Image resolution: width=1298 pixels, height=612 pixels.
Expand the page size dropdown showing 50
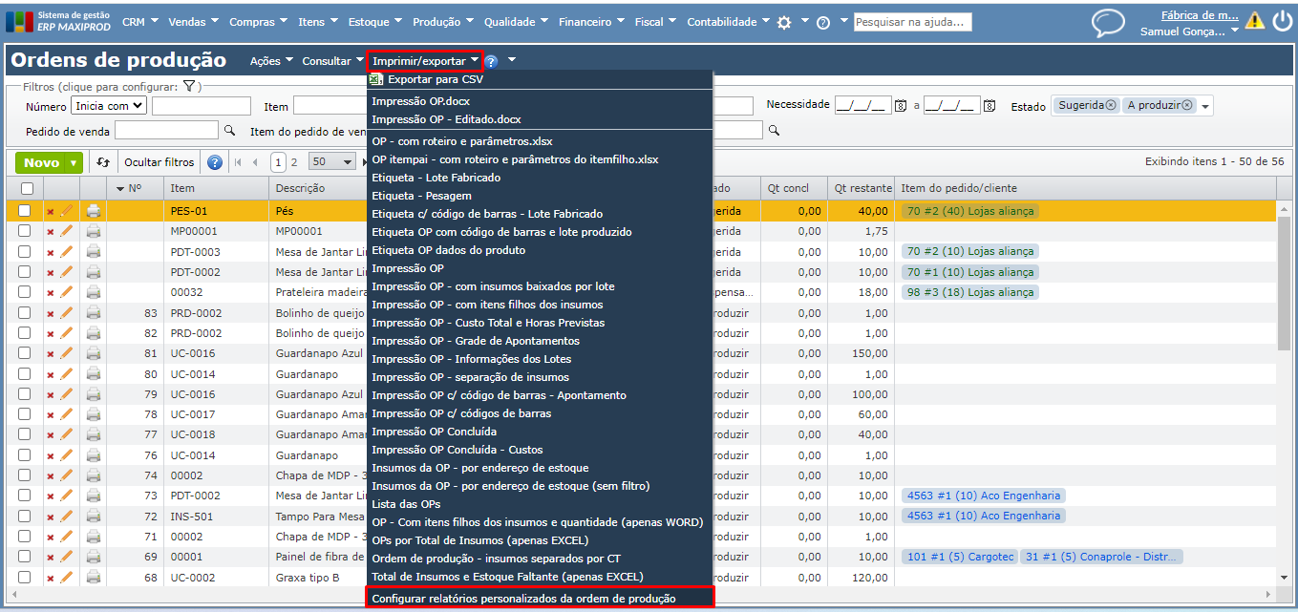coord(331,162)
